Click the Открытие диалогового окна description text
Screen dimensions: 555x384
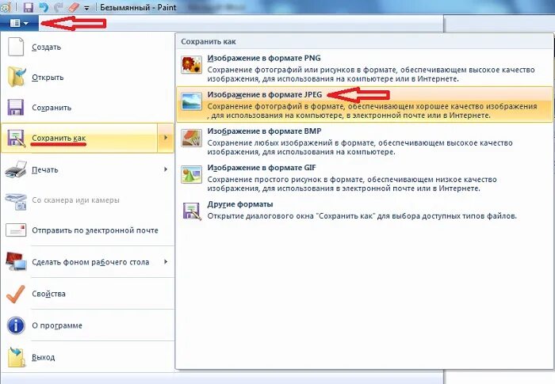point(362,215)
